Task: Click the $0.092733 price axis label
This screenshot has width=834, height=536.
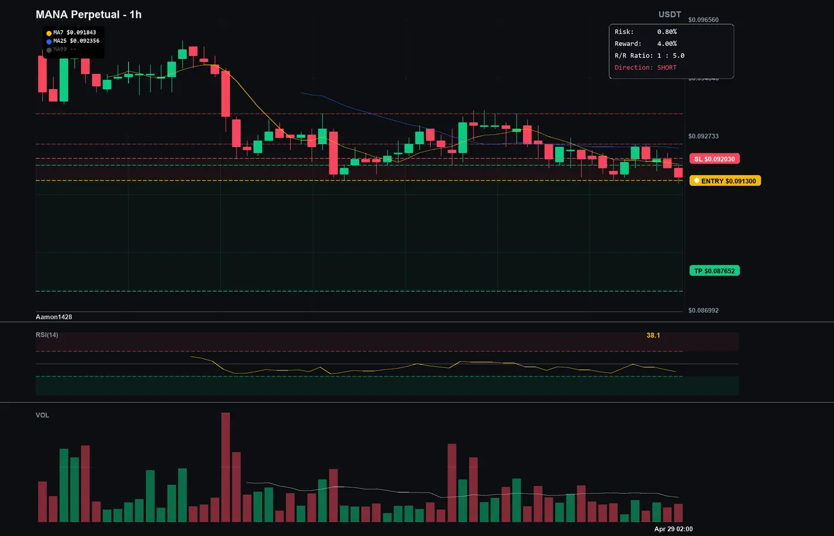Action: coord(704,136)
